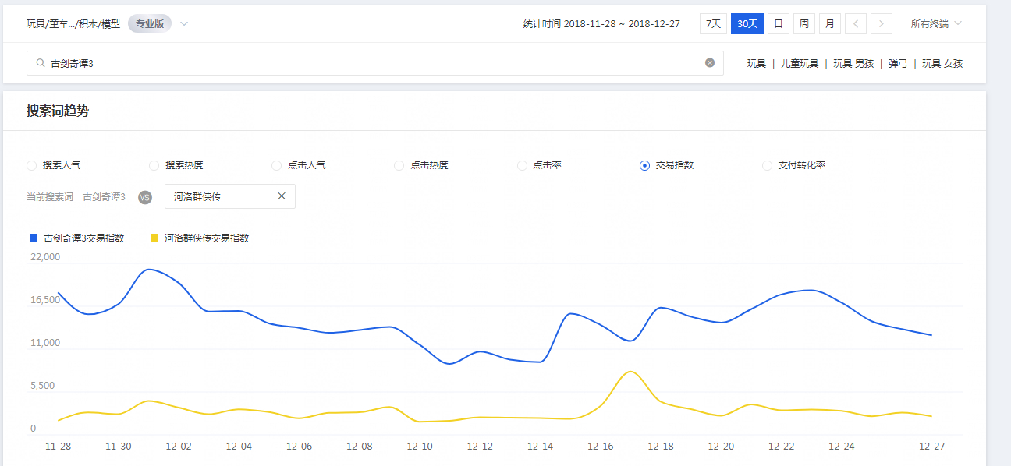Click the suggested keyword 儿童玩具
Screen dimensions: 1011x466
point(800,64)
